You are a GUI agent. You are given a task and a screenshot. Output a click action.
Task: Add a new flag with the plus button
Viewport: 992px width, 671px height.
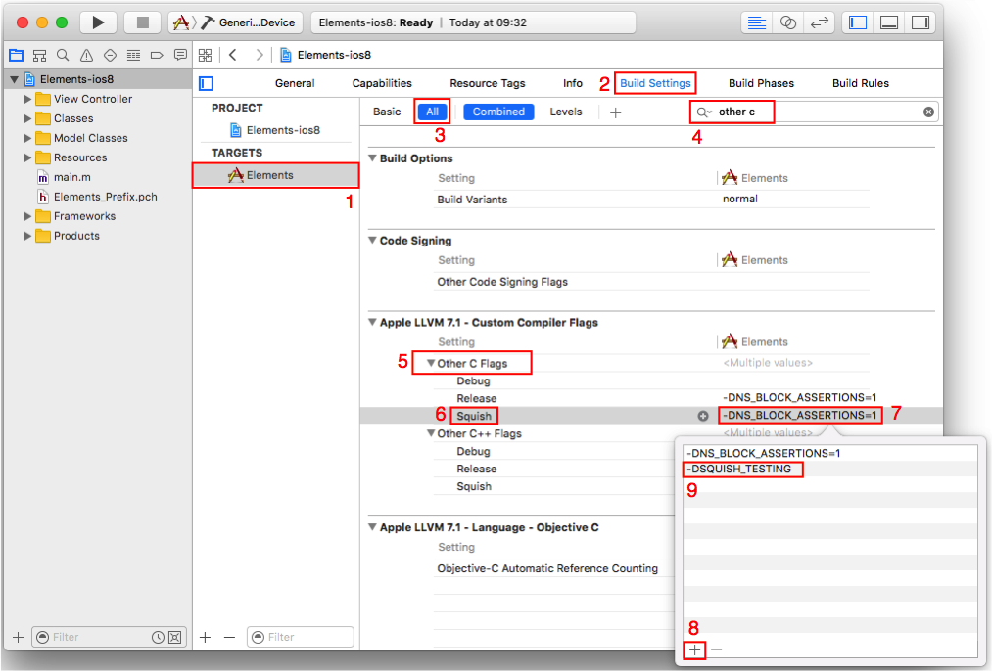click(x=693, y=649)
